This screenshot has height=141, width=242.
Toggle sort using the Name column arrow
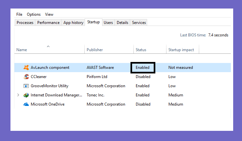48,46
